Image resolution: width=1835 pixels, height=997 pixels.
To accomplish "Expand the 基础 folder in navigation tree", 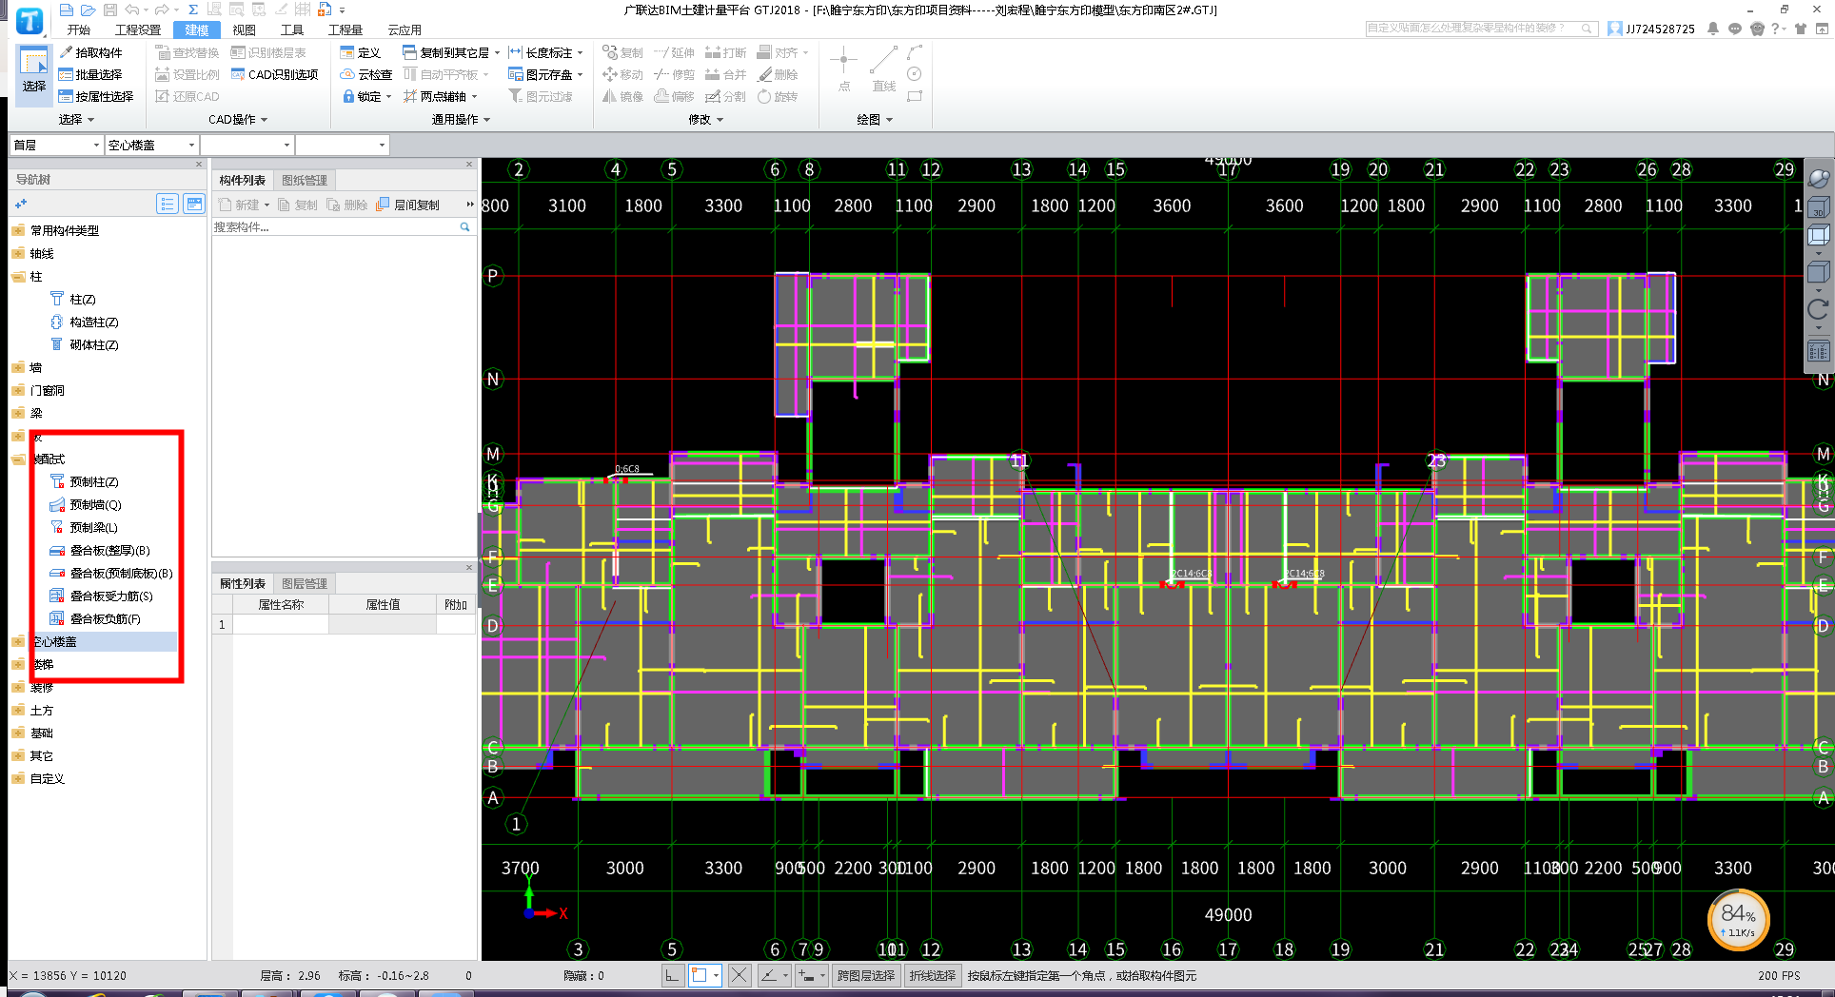I will pyautogui.click(x=18, y=733).
